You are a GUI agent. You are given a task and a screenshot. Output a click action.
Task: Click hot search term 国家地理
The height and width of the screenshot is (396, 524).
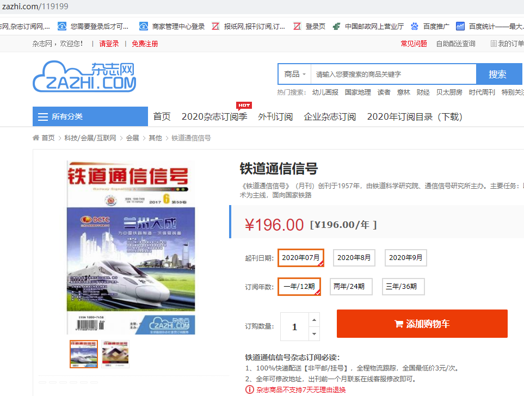[358, 92]
